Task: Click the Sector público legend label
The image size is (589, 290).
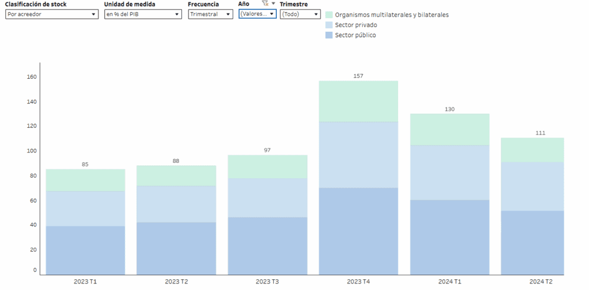Action: 355,35
